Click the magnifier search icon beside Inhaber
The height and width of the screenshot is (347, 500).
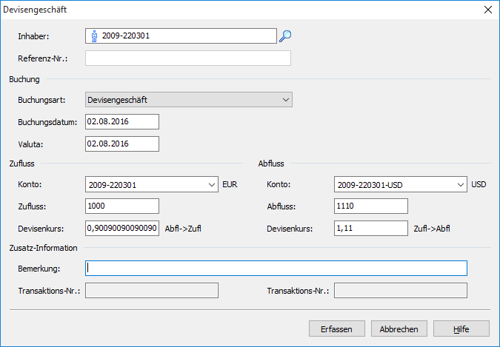285,36
